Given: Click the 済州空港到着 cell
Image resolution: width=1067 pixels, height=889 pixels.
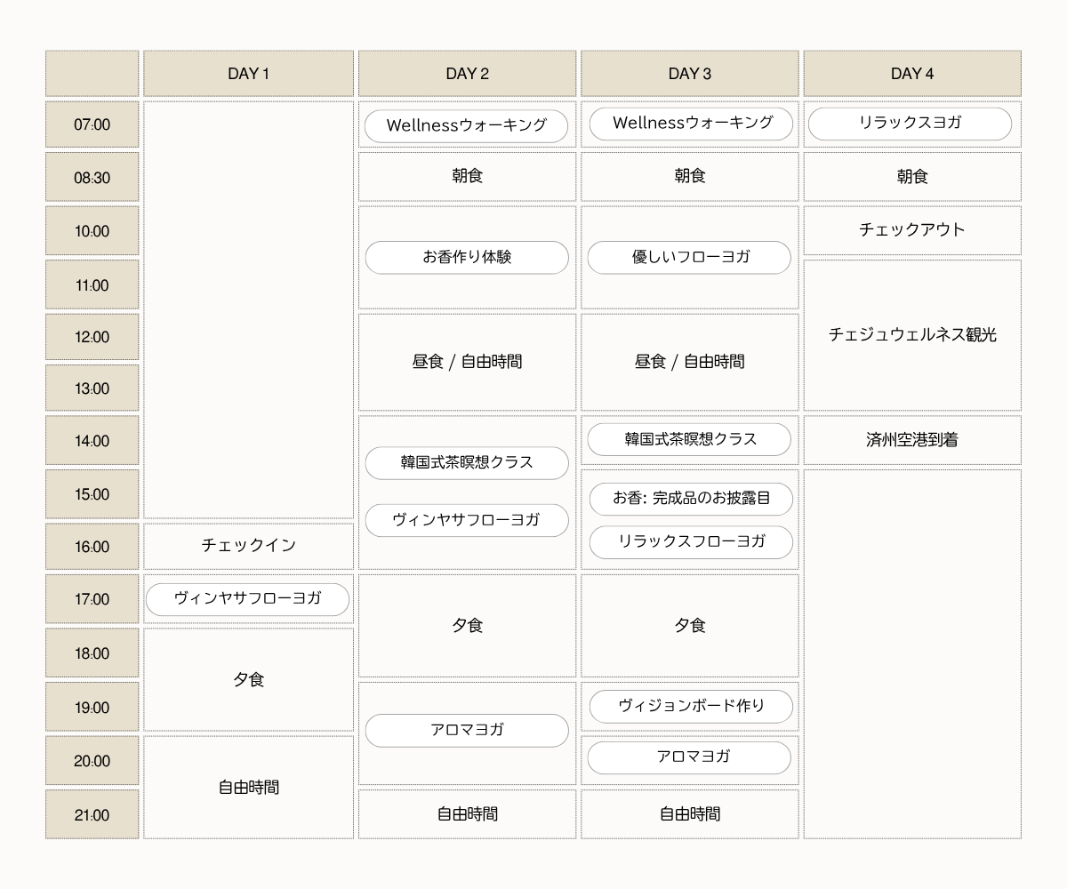Looking at the screenshot, I should point(912,440).
